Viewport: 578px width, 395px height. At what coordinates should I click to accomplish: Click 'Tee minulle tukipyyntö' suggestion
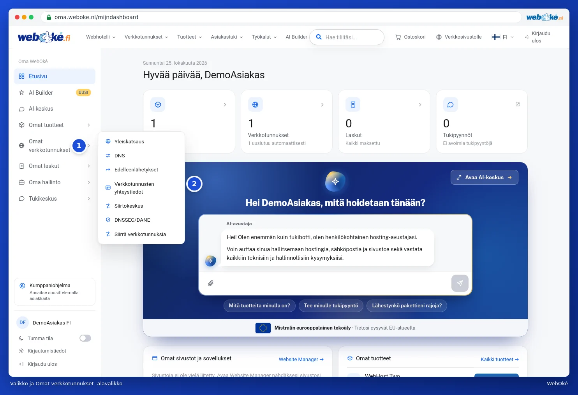point(331,306)
